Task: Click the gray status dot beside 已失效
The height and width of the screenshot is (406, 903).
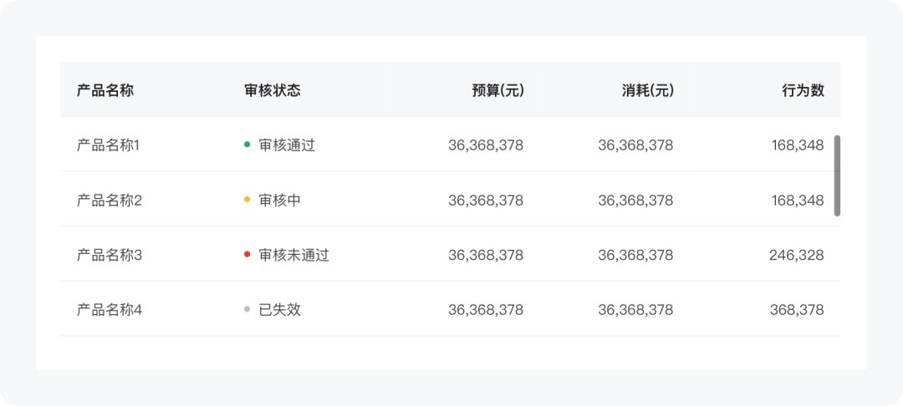Action: [247, 309]
